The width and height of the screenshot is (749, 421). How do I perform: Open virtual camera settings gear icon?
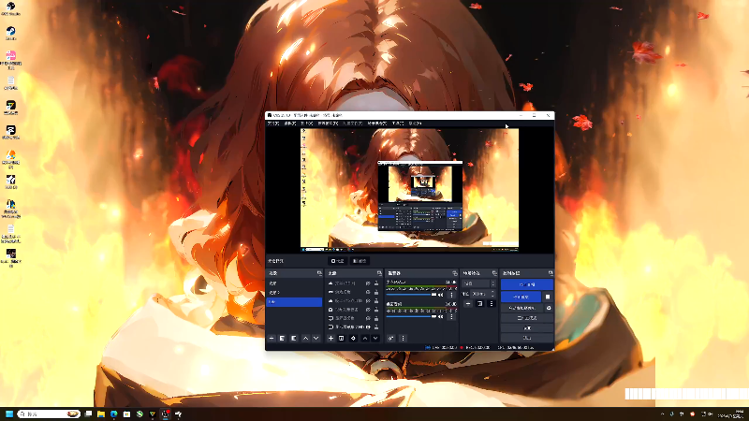[549, 309]
